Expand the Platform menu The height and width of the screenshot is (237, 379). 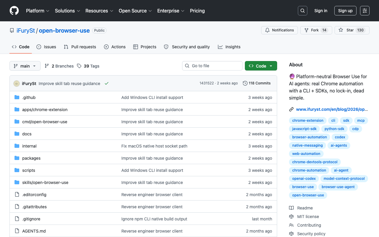[38, 11]
